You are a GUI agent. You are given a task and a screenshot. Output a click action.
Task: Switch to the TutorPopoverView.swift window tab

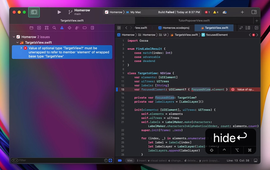(x=194, y=21)
